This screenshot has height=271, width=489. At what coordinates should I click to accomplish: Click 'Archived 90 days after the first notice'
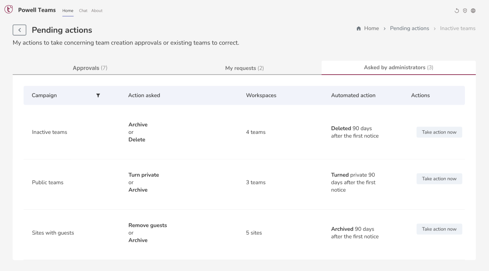(355, 233)
